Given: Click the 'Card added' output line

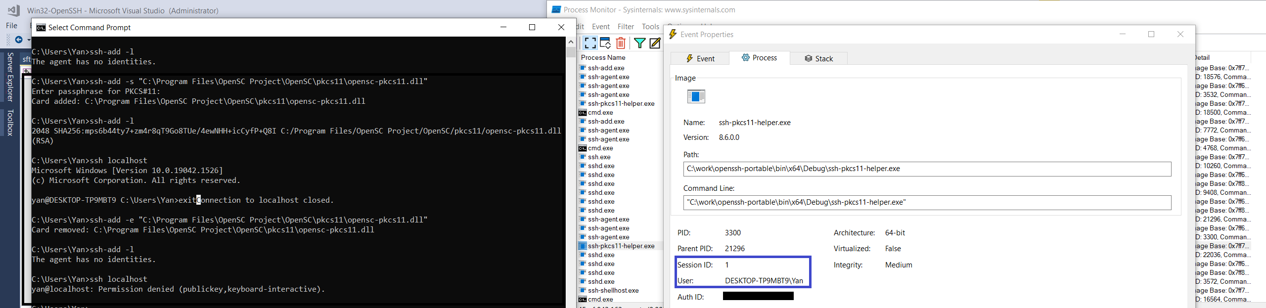Looking at the screenshot, I should 198,101.
